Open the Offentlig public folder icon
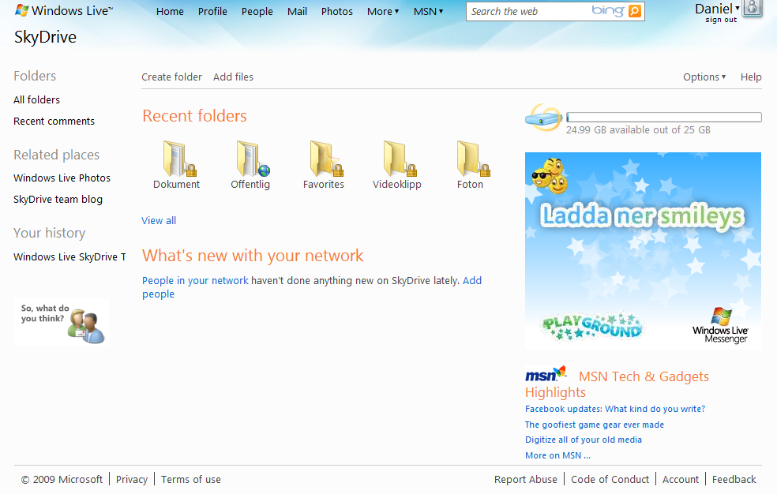 (x=253, y=159)
